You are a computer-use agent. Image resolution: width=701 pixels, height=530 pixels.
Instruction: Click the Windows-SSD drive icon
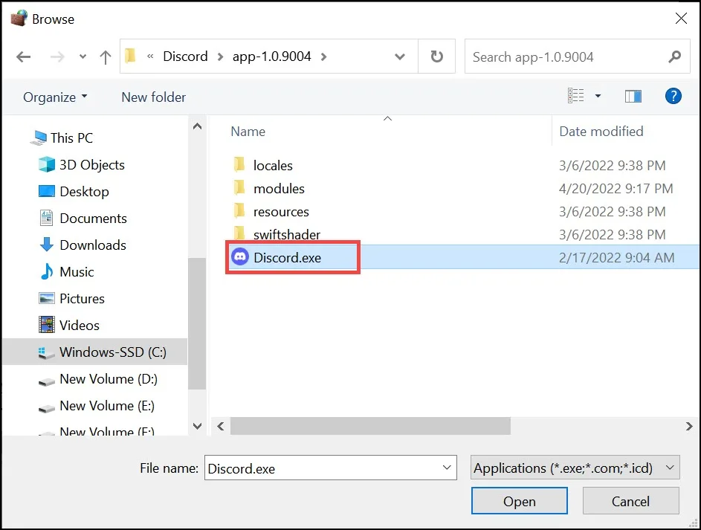tap(47, 352)
